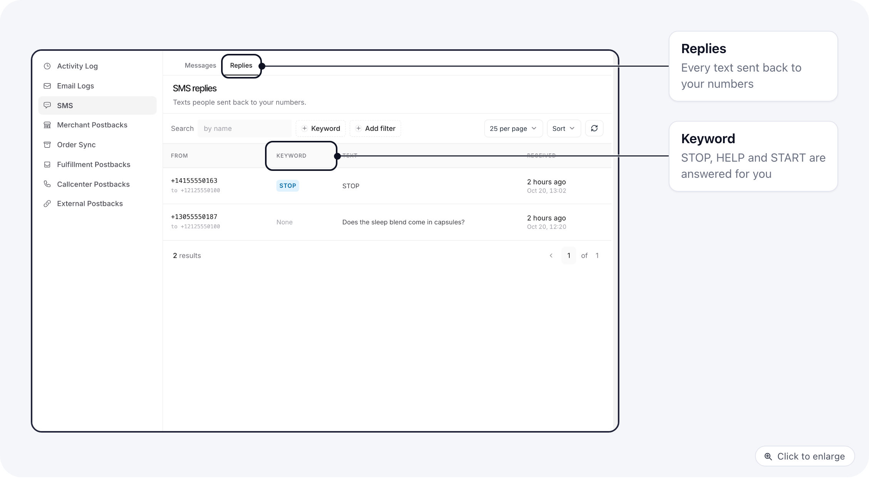Image resolution: width=869 pixels, height=478 pixels.
Task: Click the Order Sync box icon
Action: pyautogui.click(x=47, y=145)
